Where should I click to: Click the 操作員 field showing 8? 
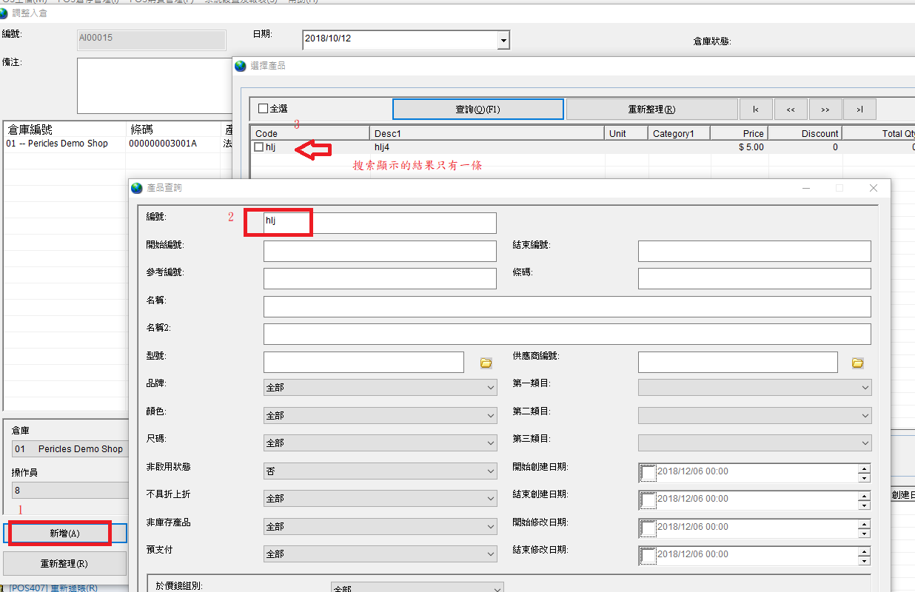click(x=70, y=490)
